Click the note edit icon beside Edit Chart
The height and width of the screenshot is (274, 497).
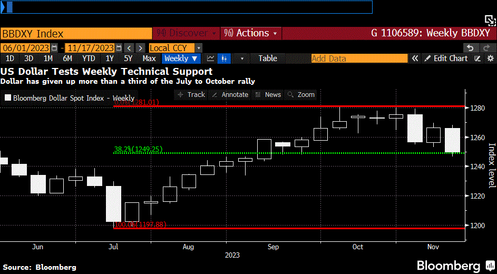(x=477, y=58)
